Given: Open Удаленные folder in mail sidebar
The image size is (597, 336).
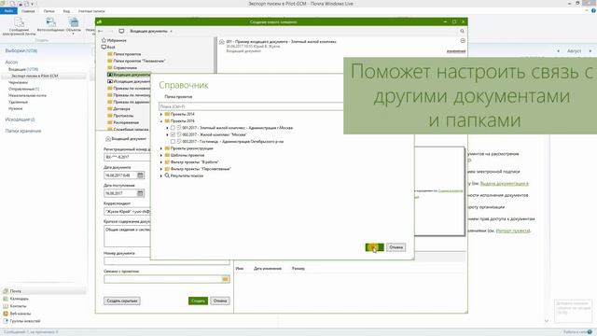Looking at the screenshot, I should tap(18, 102).
